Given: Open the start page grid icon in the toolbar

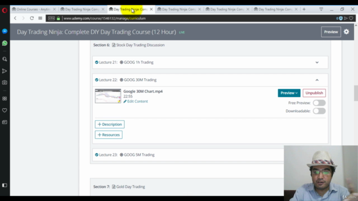Looking at the screenshot, I should click(x=40, y=18).
